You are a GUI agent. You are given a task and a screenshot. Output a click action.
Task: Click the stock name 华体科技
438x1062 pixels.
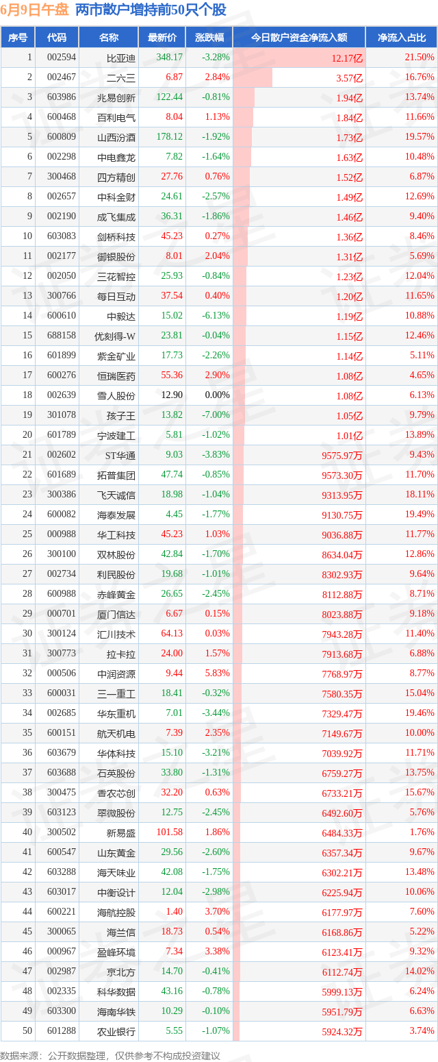116,753
